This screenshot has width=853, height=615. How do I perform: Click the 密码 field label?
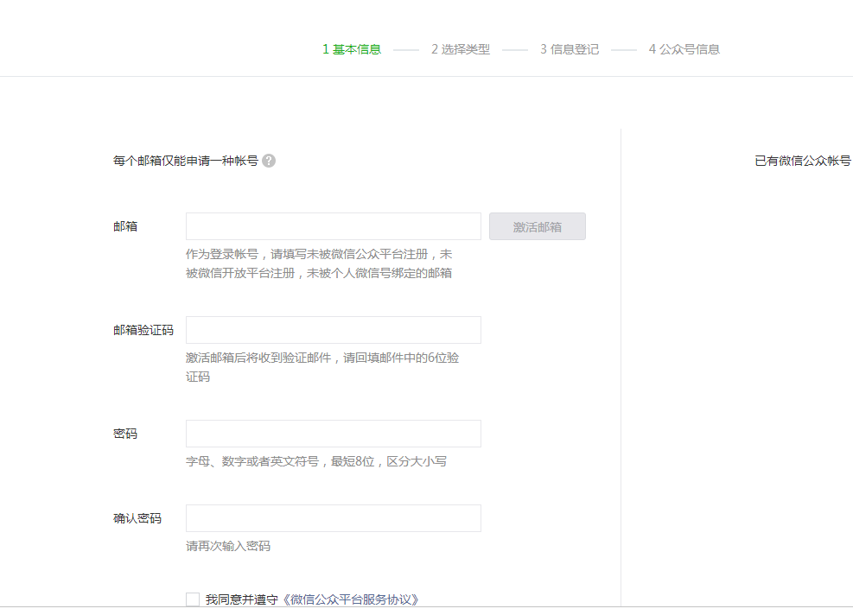125,434
